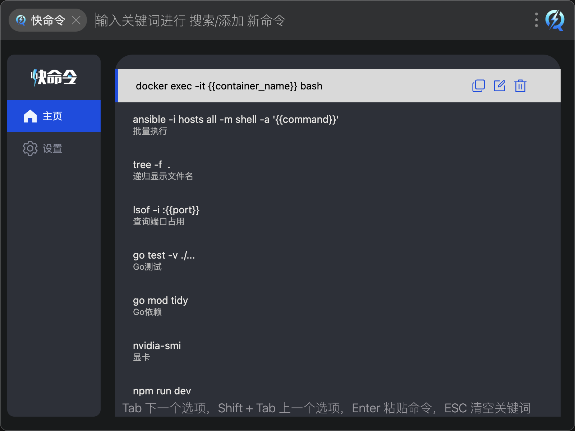The width and height of the screenshot is (575, 431).
Task: Edit the docker exec command
Action: point(500,86)
